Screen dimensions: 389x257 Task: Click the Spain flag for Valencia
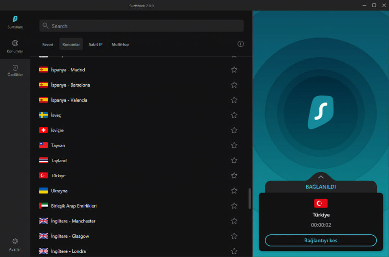[x=43, y=100]
